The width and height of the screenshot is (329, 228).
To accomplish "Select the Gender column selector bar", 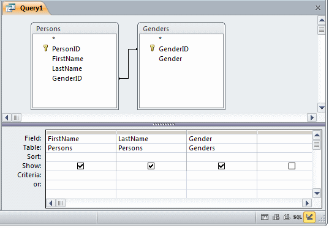I will (222, 133).
